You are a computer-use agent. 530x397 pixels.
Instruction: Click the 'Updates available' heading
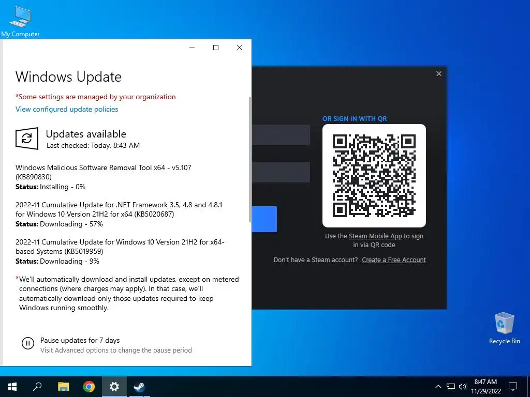(86, 134)
